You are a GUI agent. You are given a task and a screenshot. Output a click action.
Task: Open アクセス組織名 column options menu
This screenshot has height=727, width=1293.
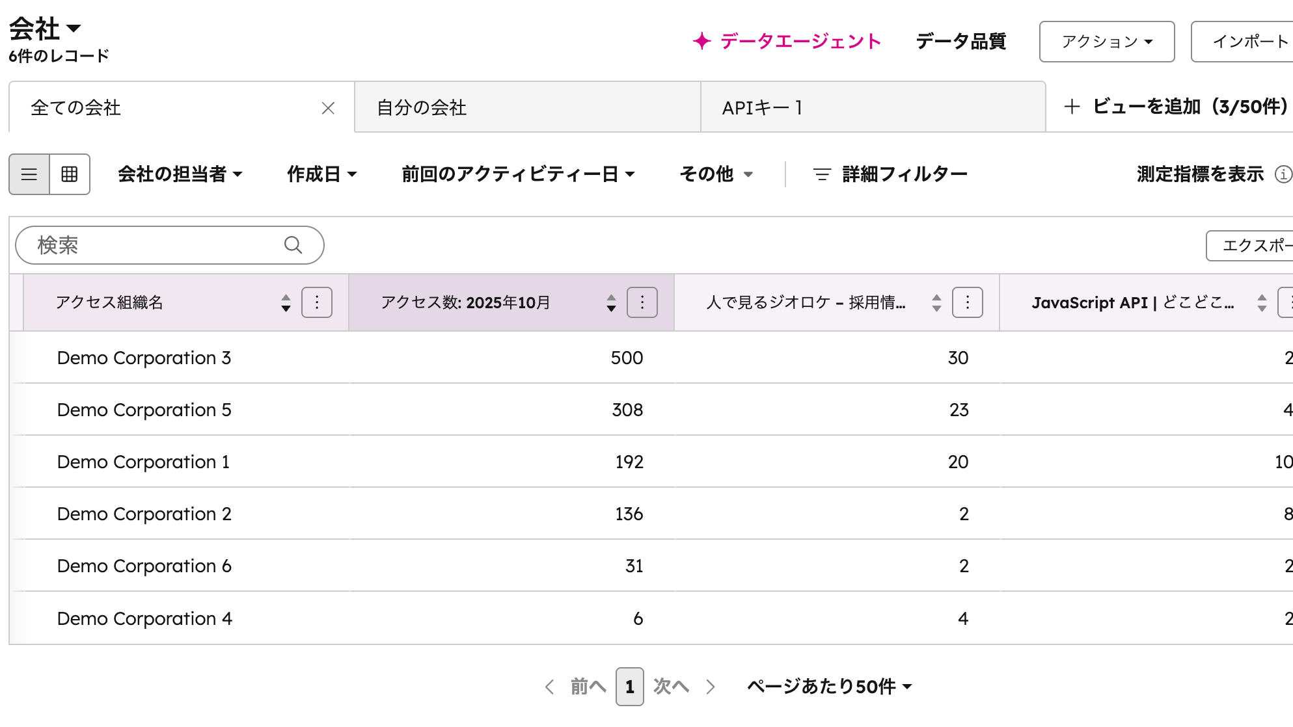pyautogui.click(x=317, y=302)
